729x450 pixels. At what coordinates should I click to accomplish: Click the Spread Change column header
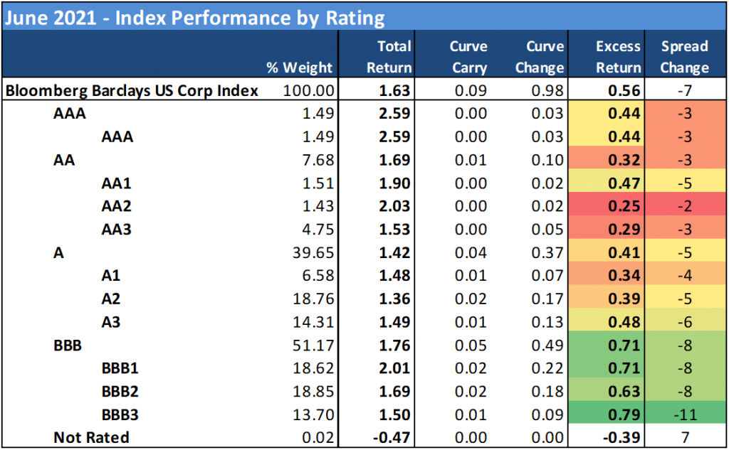point(684,57)
